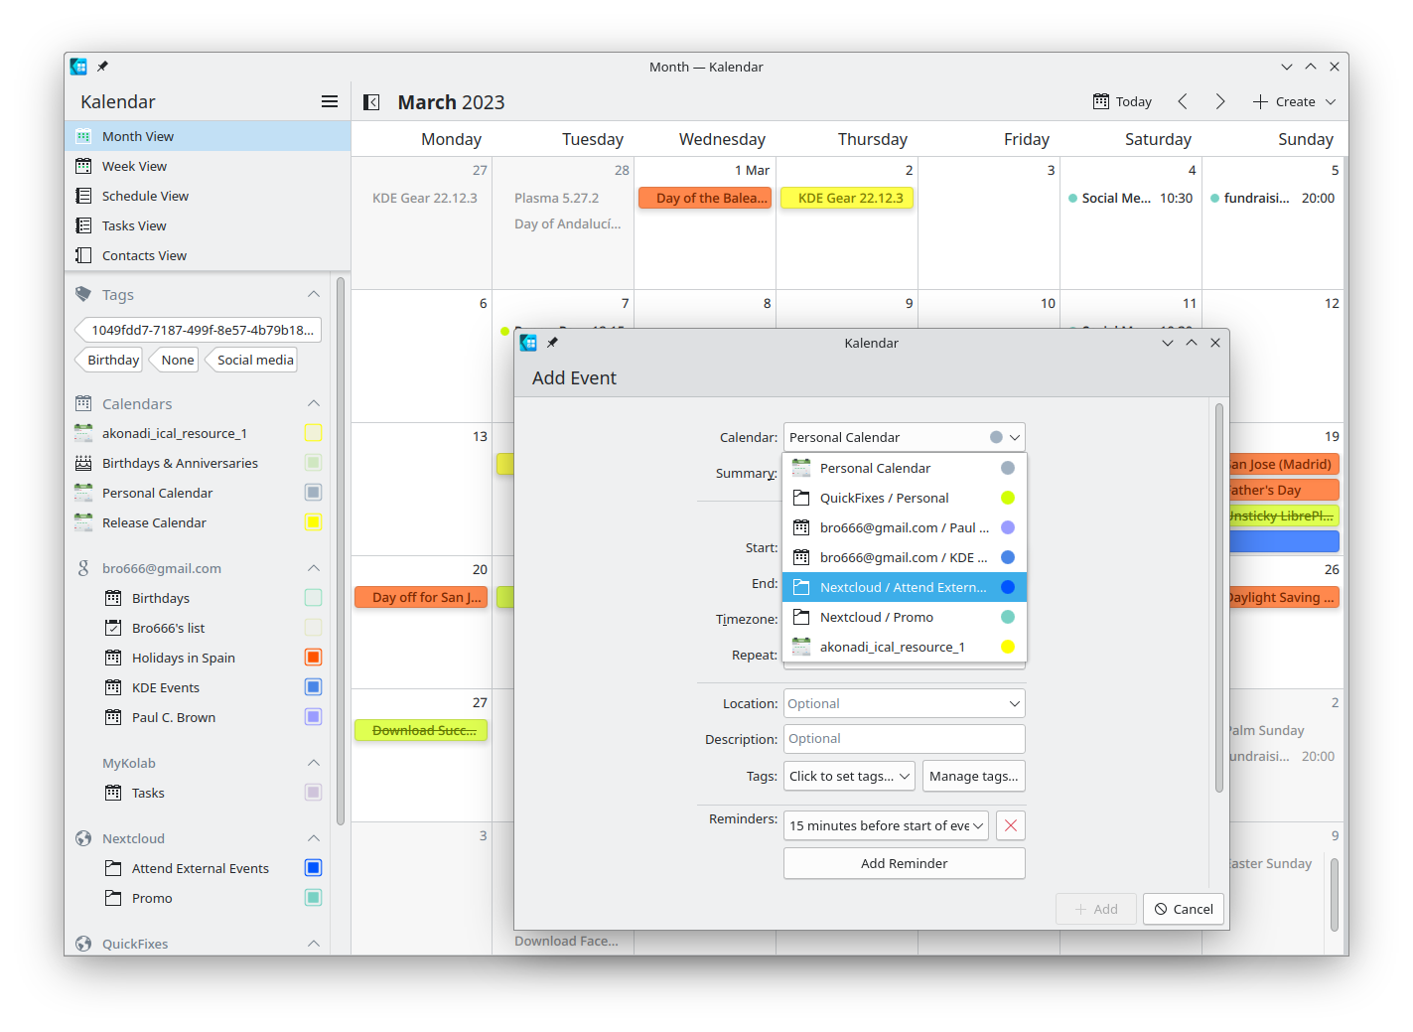Collapse the Tags section
This screenshot has width=1413, height=1032.
point(314,294)
